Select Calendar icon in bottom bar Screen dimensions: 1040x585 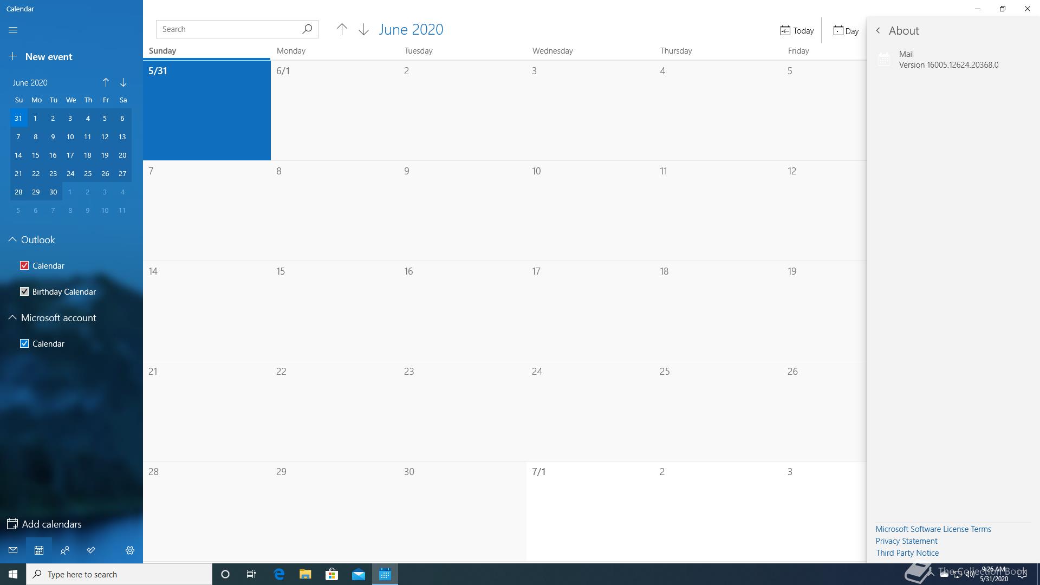(39, 550)
